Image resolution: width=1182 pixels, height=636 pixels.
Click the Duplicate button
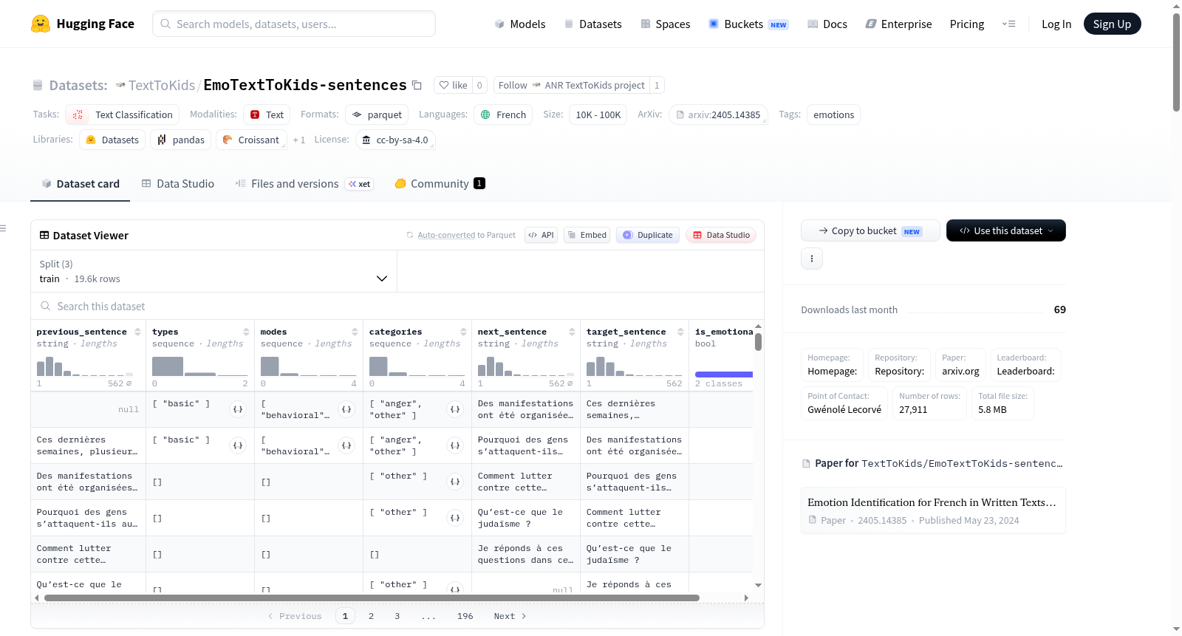[x=648, y=235]
